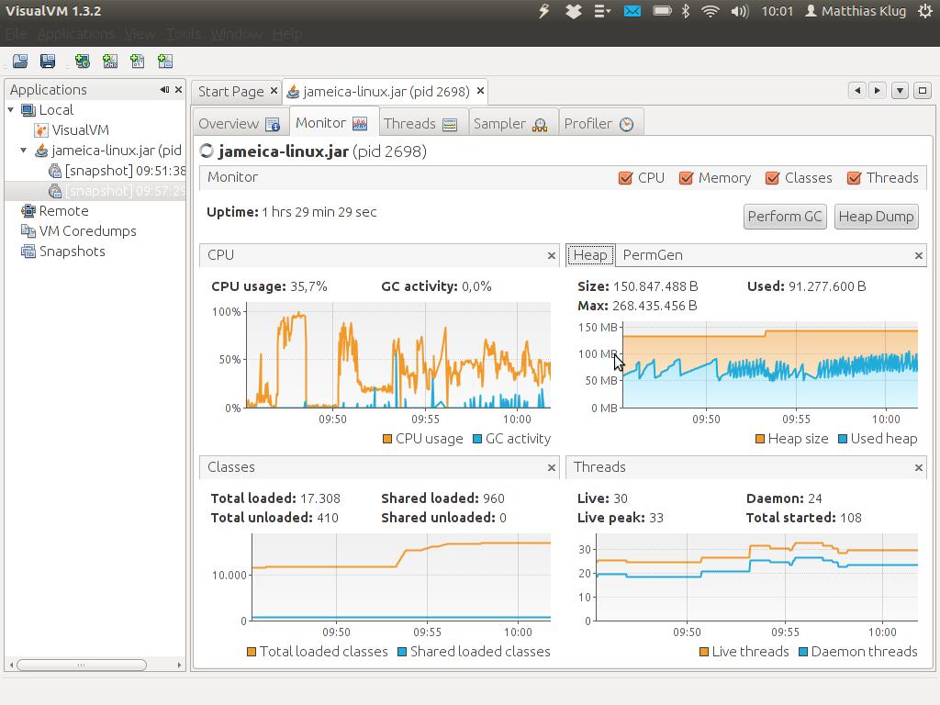
Task: Add an Application Snapshot toolbar icon
Action: [166, 61]
